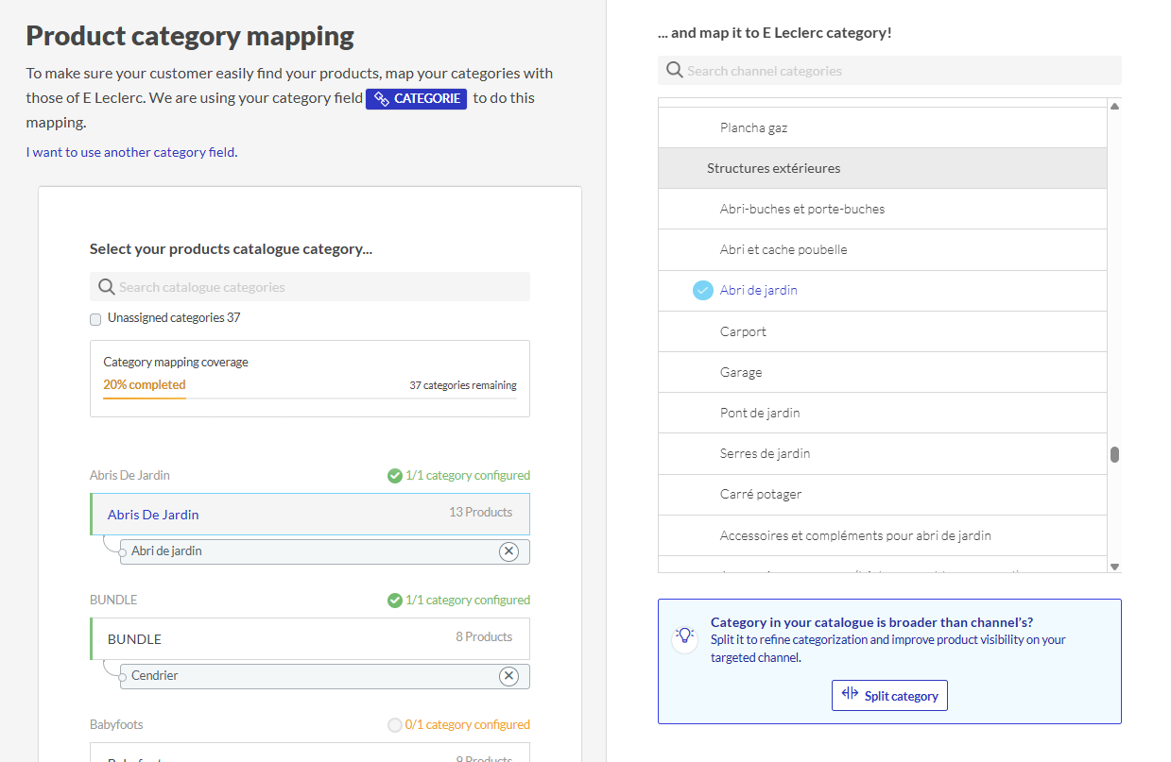Remove the Abri de jardin mapping
This screenshot has height=762, width=1171.
(x=508, y=551)
